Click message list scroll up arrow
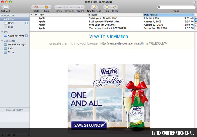 196,25
